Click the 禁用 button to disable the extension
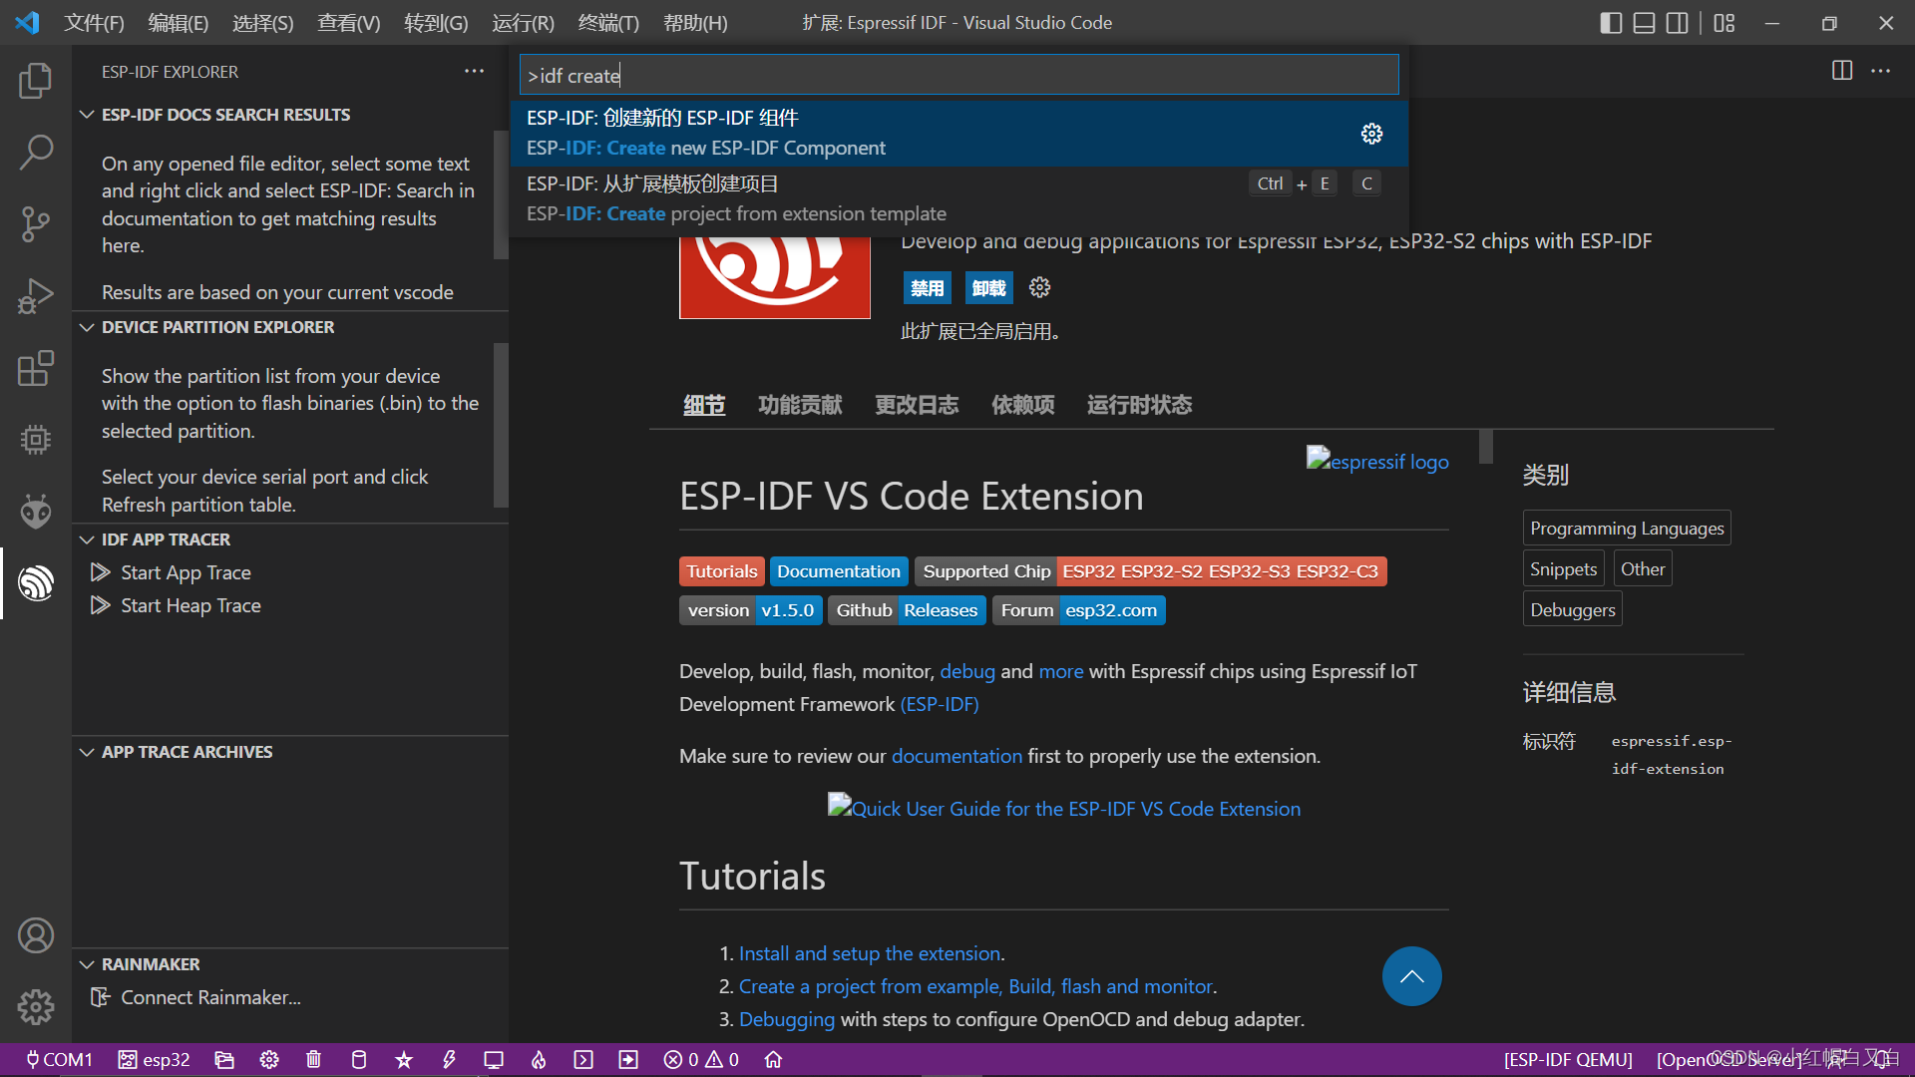The image size is (1915, 1077). (x=927, y=287)
